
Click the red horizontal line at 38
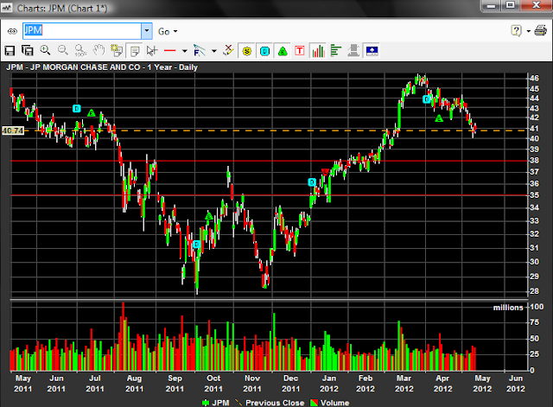[269, 161]
